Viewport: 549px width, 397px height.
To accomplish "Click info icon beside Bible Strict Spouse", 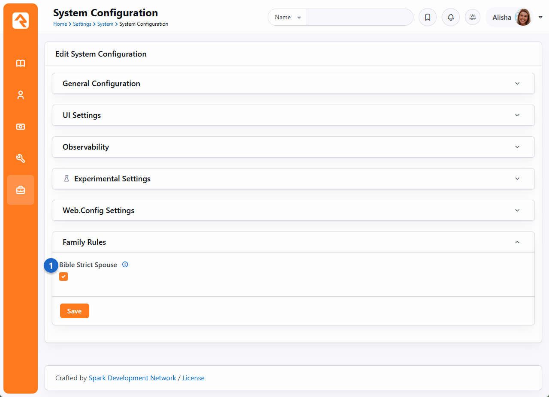I will coord(125,265).
